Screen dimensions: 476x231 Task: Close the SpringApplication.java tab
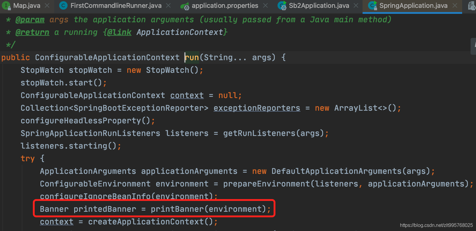(455, 5)
